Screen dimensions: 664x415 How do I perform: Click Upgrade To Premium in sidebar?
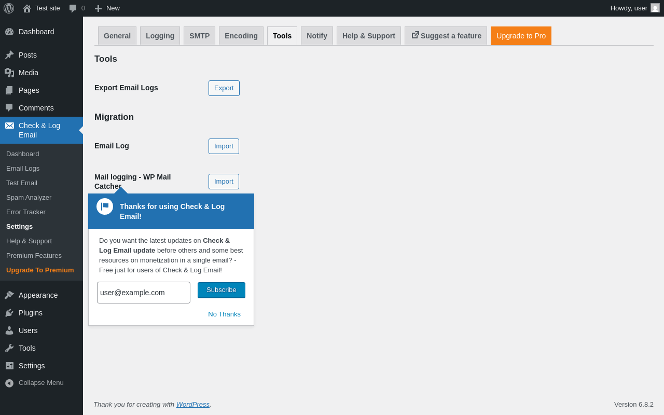[40, 270]
